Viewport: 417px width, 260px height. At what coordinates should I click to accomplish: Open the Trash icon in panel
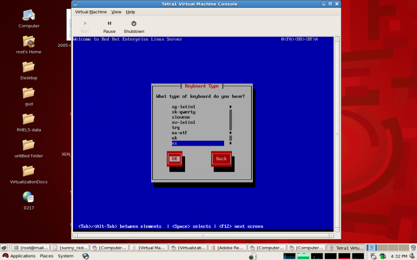(413, 248)
